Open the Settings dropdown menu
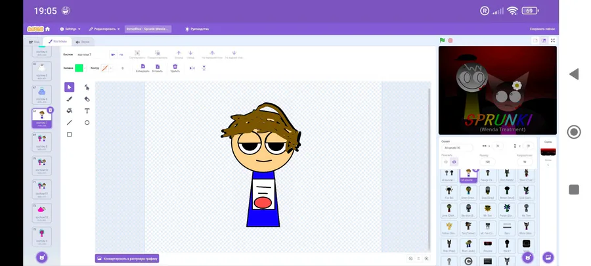 pyautogui.click(x=70, y=29)
